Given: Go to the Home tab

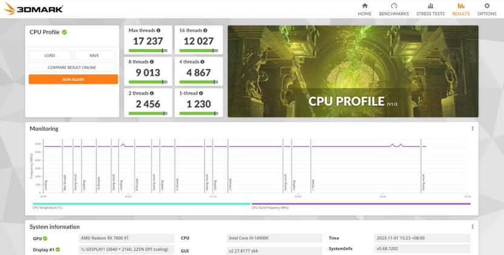Looking at the screenshot, I should [x=365, y=9].
